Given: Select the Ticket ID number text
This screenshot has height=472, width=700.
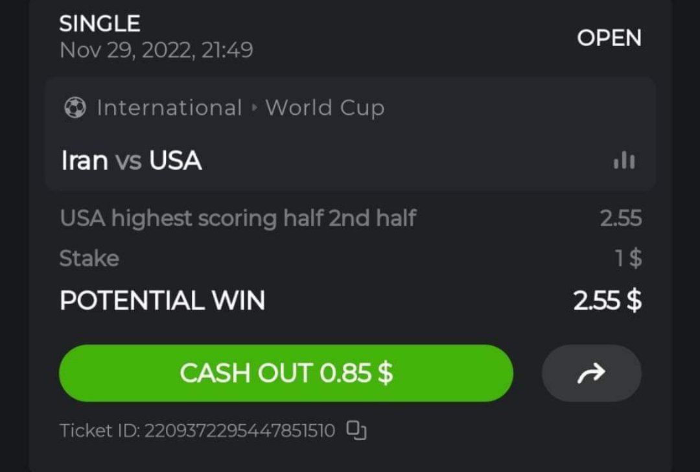Looking at the screenshot, I should coord(239,430).
